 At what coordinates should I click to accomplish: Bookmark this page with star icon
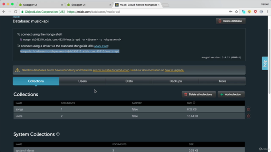[x=236, y=12]
